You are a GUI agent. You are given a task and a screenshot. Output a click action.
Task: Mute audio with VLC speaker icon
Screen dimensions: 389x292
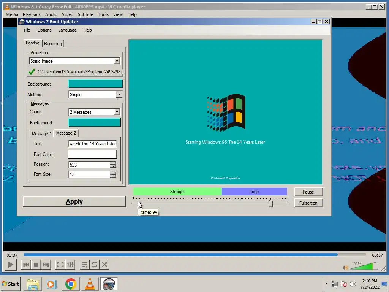pos(345,267)
